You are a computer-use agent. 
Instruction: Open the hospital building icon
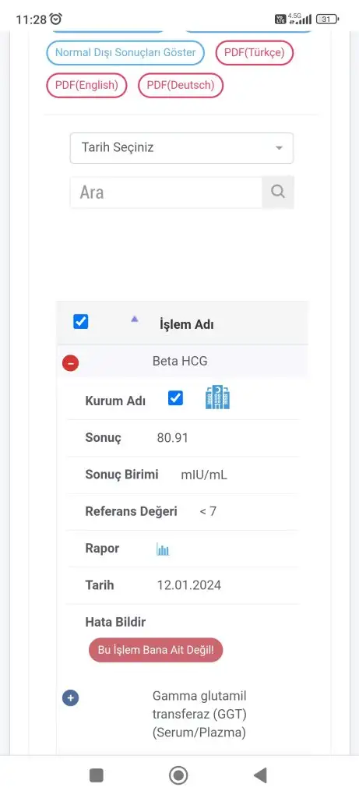click(x=217, y=397)
